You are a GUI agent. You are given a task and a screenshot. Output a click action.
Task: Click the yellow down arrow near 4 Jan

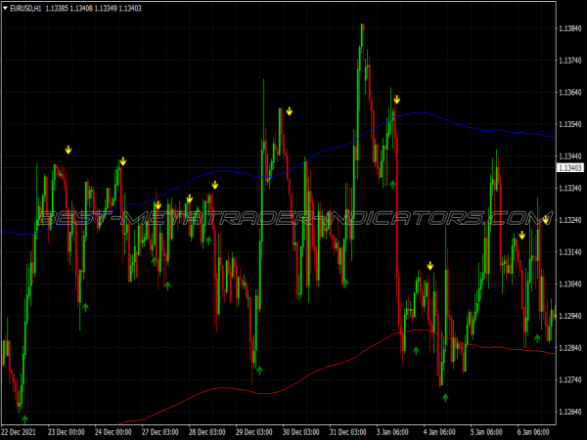pos(430,265)
